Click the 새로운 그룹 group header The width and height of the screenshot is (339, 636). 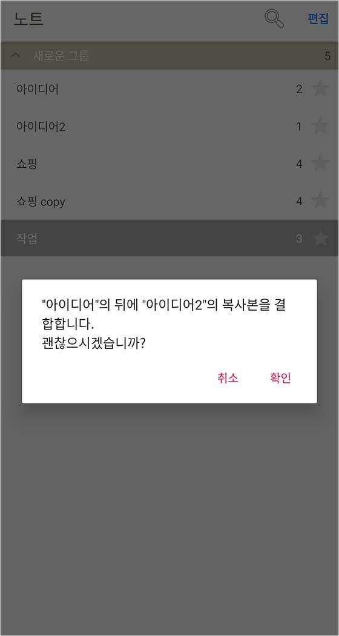coord(169,56)
